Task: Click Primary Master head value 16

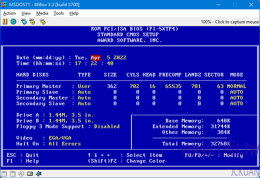Action: tap(152, 86)
